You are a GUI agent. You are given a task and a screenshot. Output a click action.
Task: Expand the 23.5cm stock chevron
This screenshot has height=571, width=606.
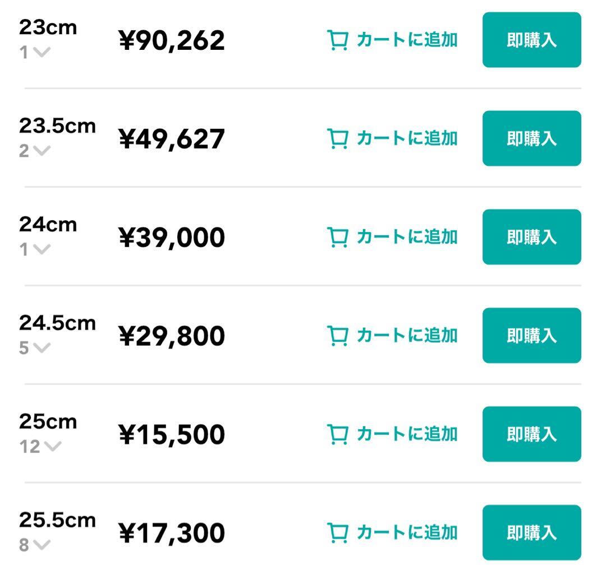coord(42,151)
